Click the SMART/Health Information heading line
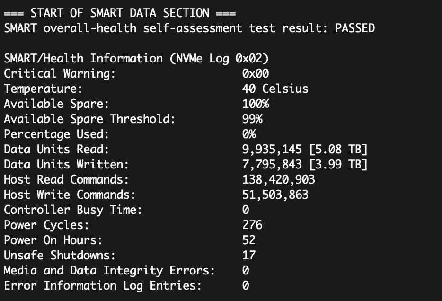Screen dimensions: 442x301 coord(136,58)
